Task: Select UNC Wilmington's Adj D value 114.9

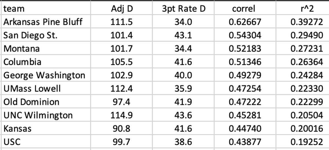Action: tap(122, 115)
